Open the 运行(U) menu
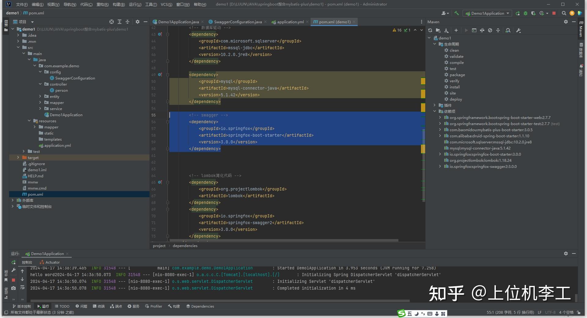The width and height of the screenshot is (587, 318). [135, 4]
